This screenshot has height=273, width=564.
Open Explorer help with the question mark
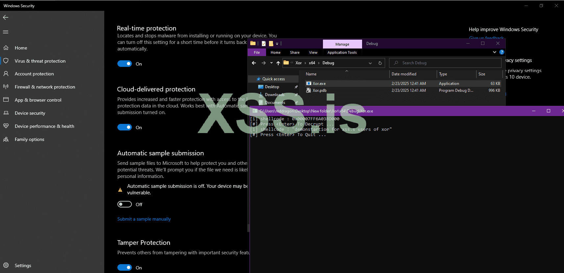502,52
